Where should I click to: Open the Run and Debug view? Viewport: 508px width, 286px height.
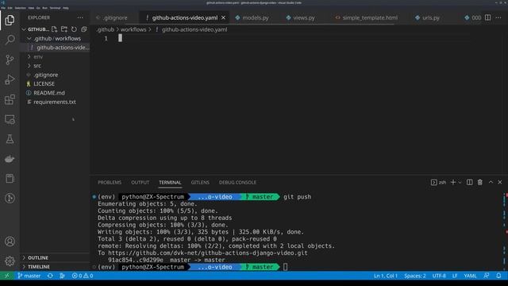click(x=10, y=79)
